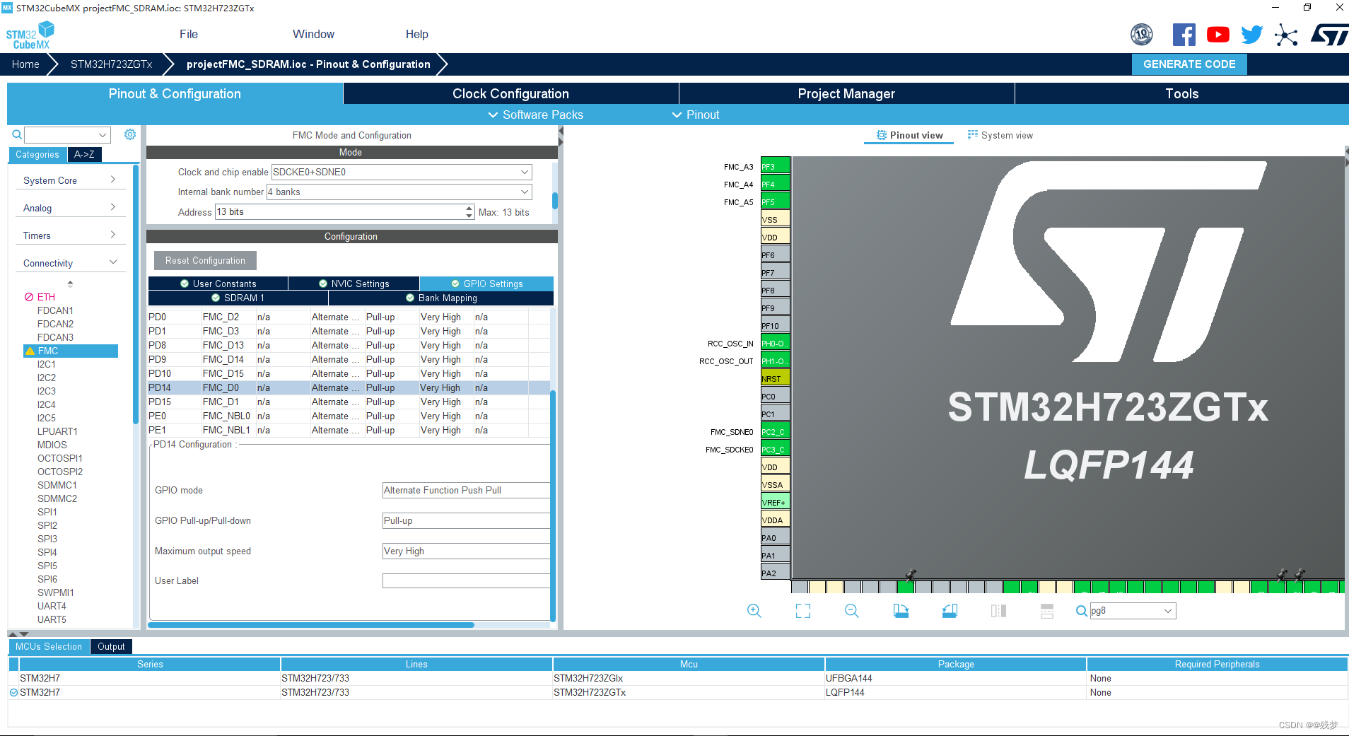Viewport: 1349px width, 736px height.
Task: Expand the System Core category
Action: (69, 180)
